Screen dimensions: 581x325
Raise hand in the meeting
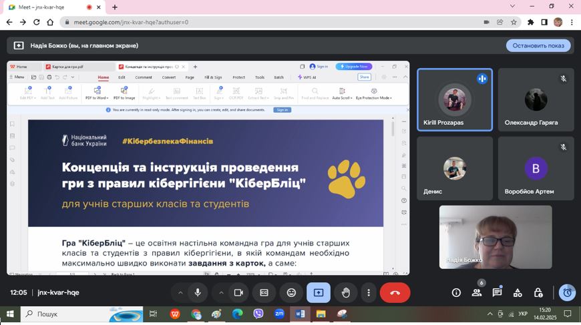pyautogui.click(x=345, y=292)
